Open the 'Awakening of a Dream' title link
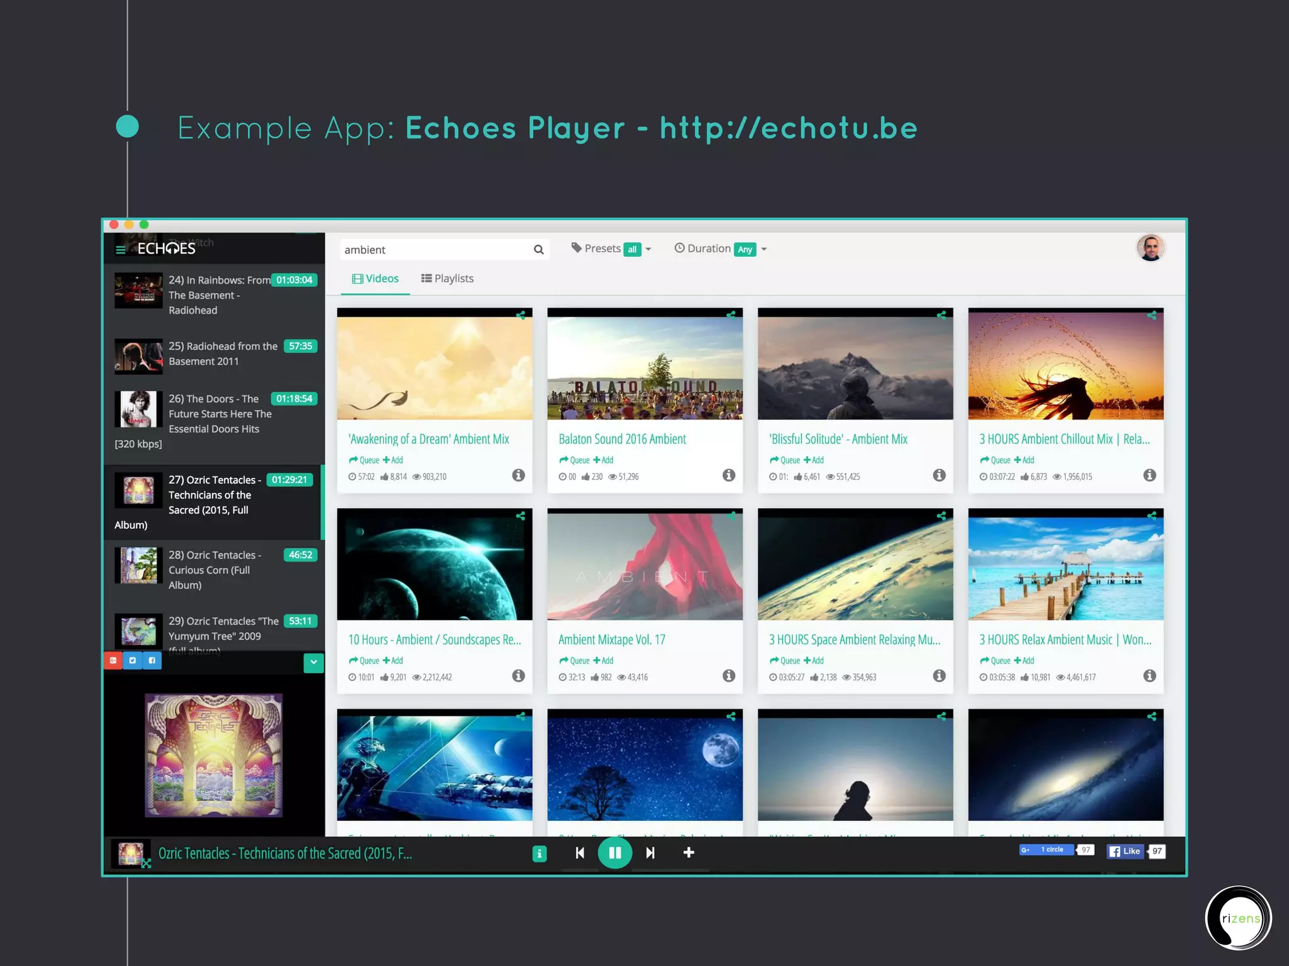The image size is (1289, 966). coord(429,439)
